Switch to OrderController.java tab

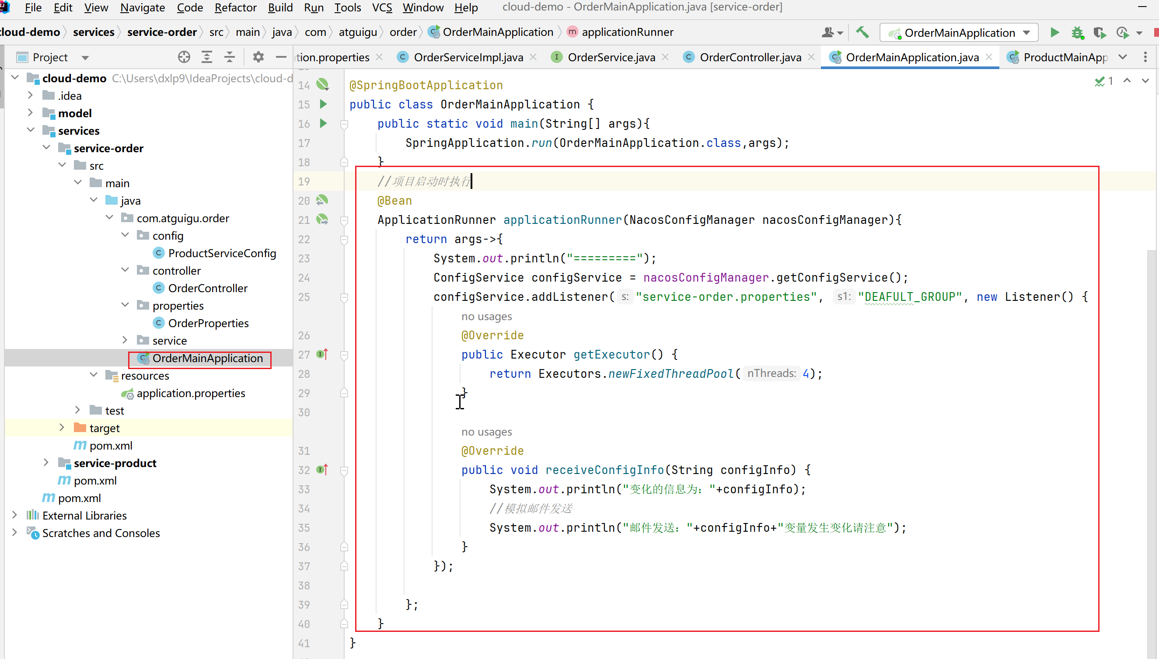[x=750, y=57]
